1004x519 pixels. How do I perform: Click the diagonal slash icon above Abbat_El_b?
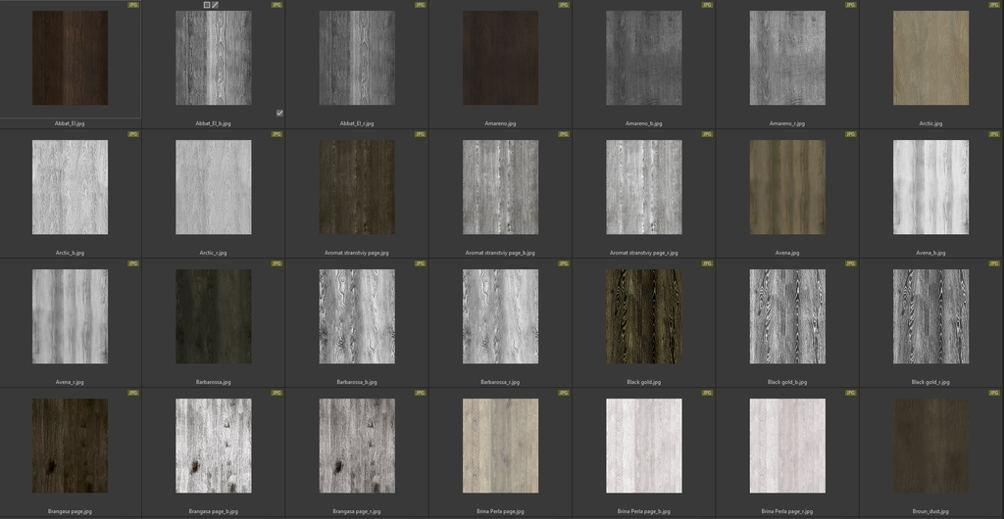215,5
